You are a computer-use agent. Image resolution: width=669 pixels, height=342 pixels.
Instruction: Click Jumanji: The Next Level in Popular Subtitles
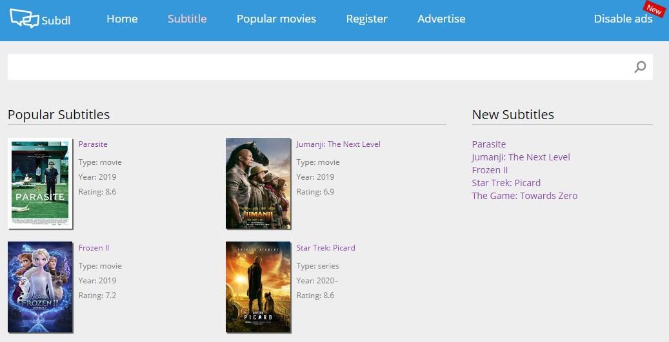tap(338, 144)
